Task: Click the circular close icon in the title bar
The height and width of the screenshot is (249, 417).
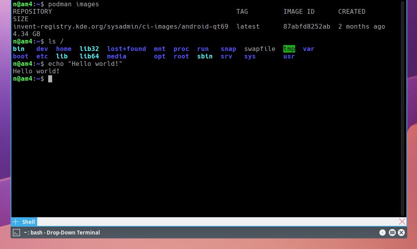Action: click(401, 232)
